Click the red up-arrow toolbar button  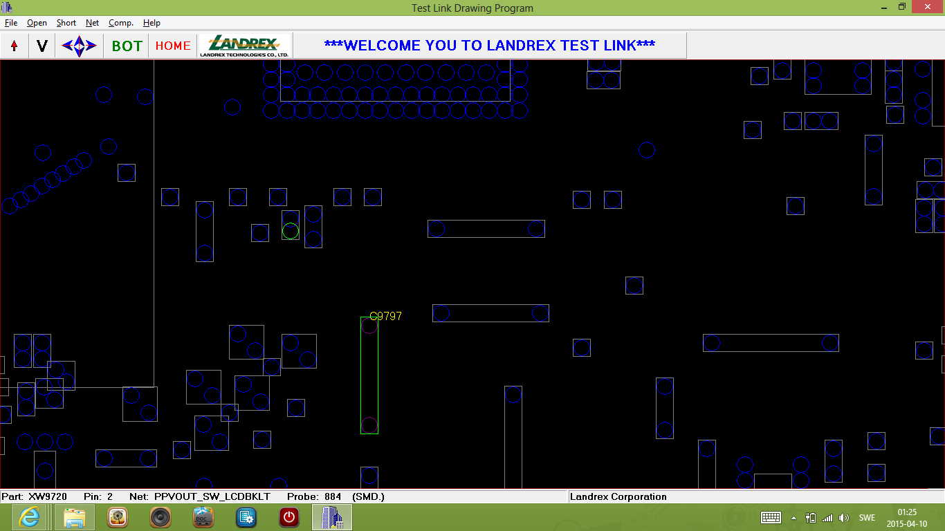coord(15,46)
